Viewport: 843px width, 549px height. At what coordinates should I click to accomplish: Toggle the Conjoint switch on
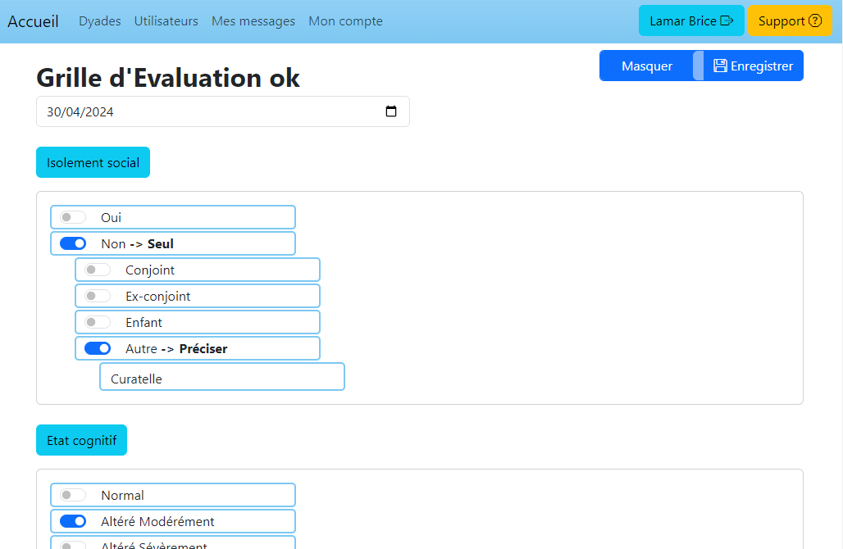click(x=98, y=270)
